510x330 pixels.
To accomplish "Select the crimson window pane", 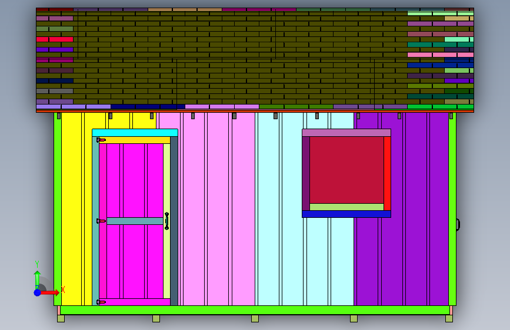I will pyautogui.click(x=346, y=170).
